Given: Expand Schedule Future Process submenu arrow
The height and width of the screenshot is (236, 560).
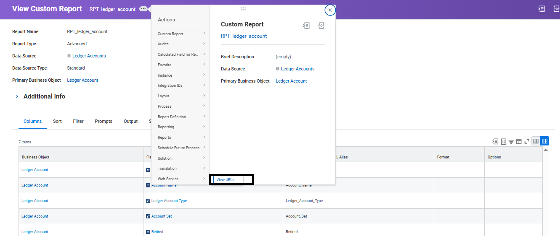Looking at the screenshot, I should [x=204, y=148].
